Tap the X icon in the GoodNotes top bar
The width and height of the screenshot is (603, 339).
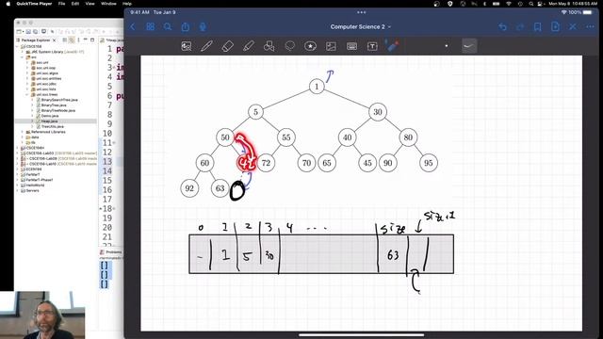coord(573,26)
